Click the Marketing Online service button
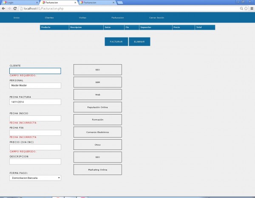The height and width of the screenshot is (198, 255). click(98, 170)
